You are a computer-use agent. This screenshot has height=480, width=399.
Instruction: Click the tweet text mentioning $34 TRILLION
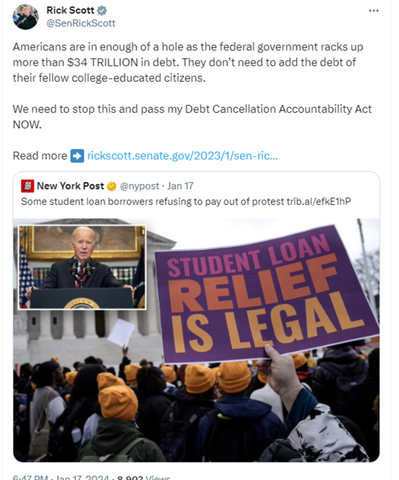point(188,63)
